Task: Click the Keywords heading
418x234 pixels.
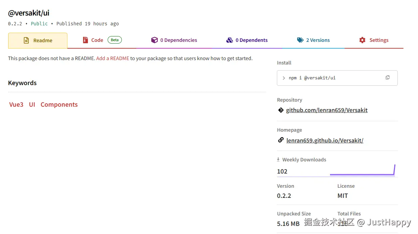Action: [x=22, y=83]
